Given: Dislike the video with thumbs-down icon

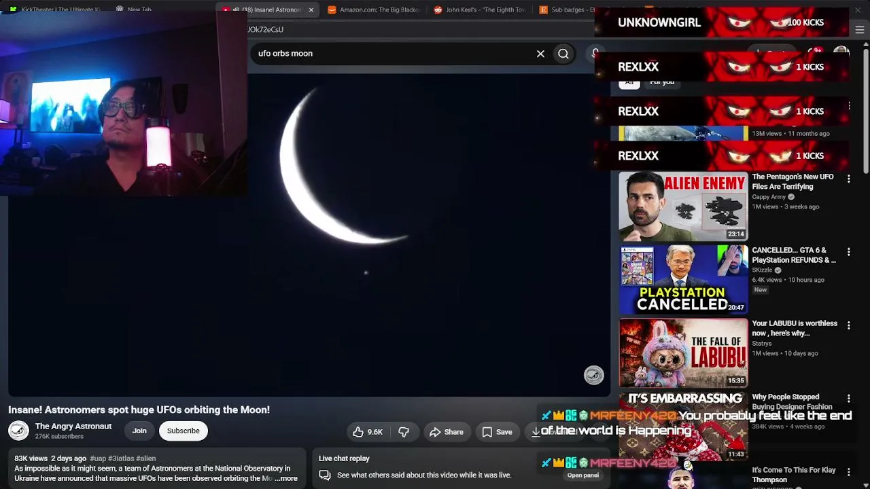Looking at the screenshot, I should point(404,432).
